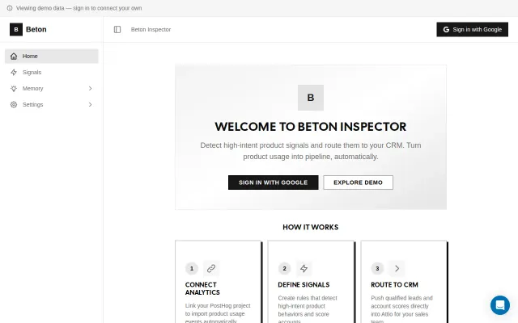Click the step 1 number badge
This screenshot has width=518, height=323.
192,269
